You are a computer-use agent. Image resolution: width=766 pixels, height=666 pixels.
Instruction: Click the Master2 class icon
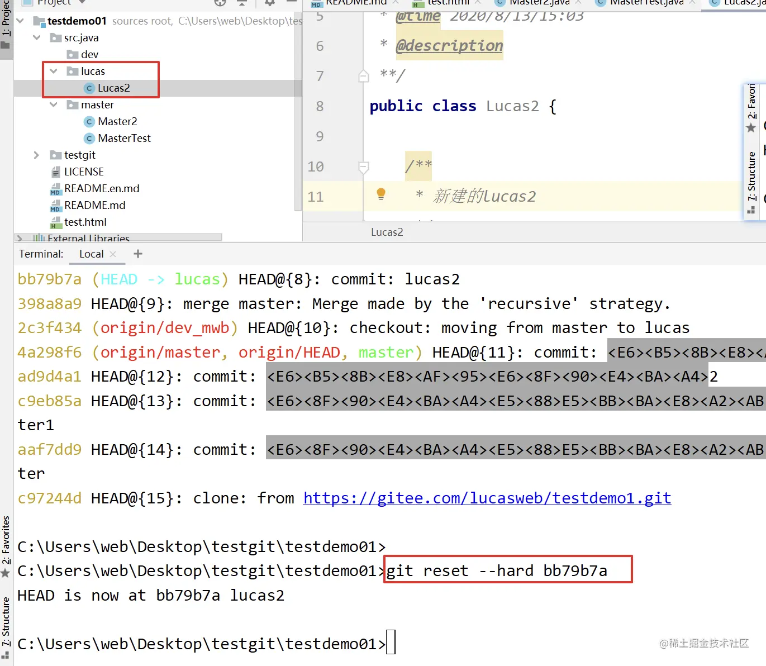tap(89, 122)
